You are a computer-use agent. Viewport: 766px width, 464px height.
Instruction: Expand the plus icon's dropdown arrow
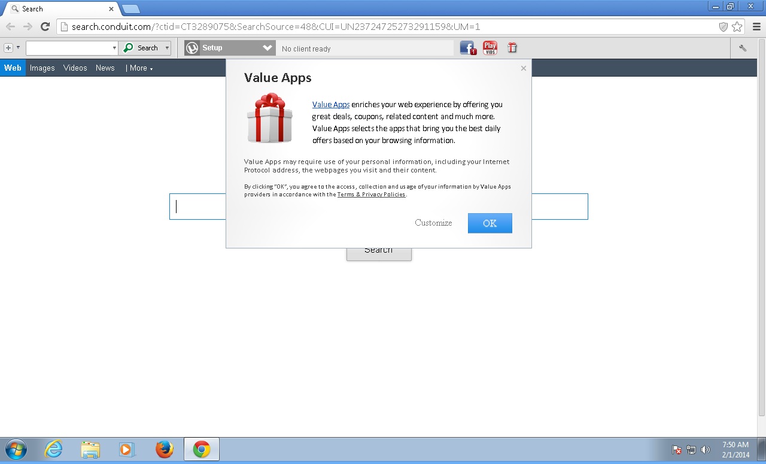[18, 48]
